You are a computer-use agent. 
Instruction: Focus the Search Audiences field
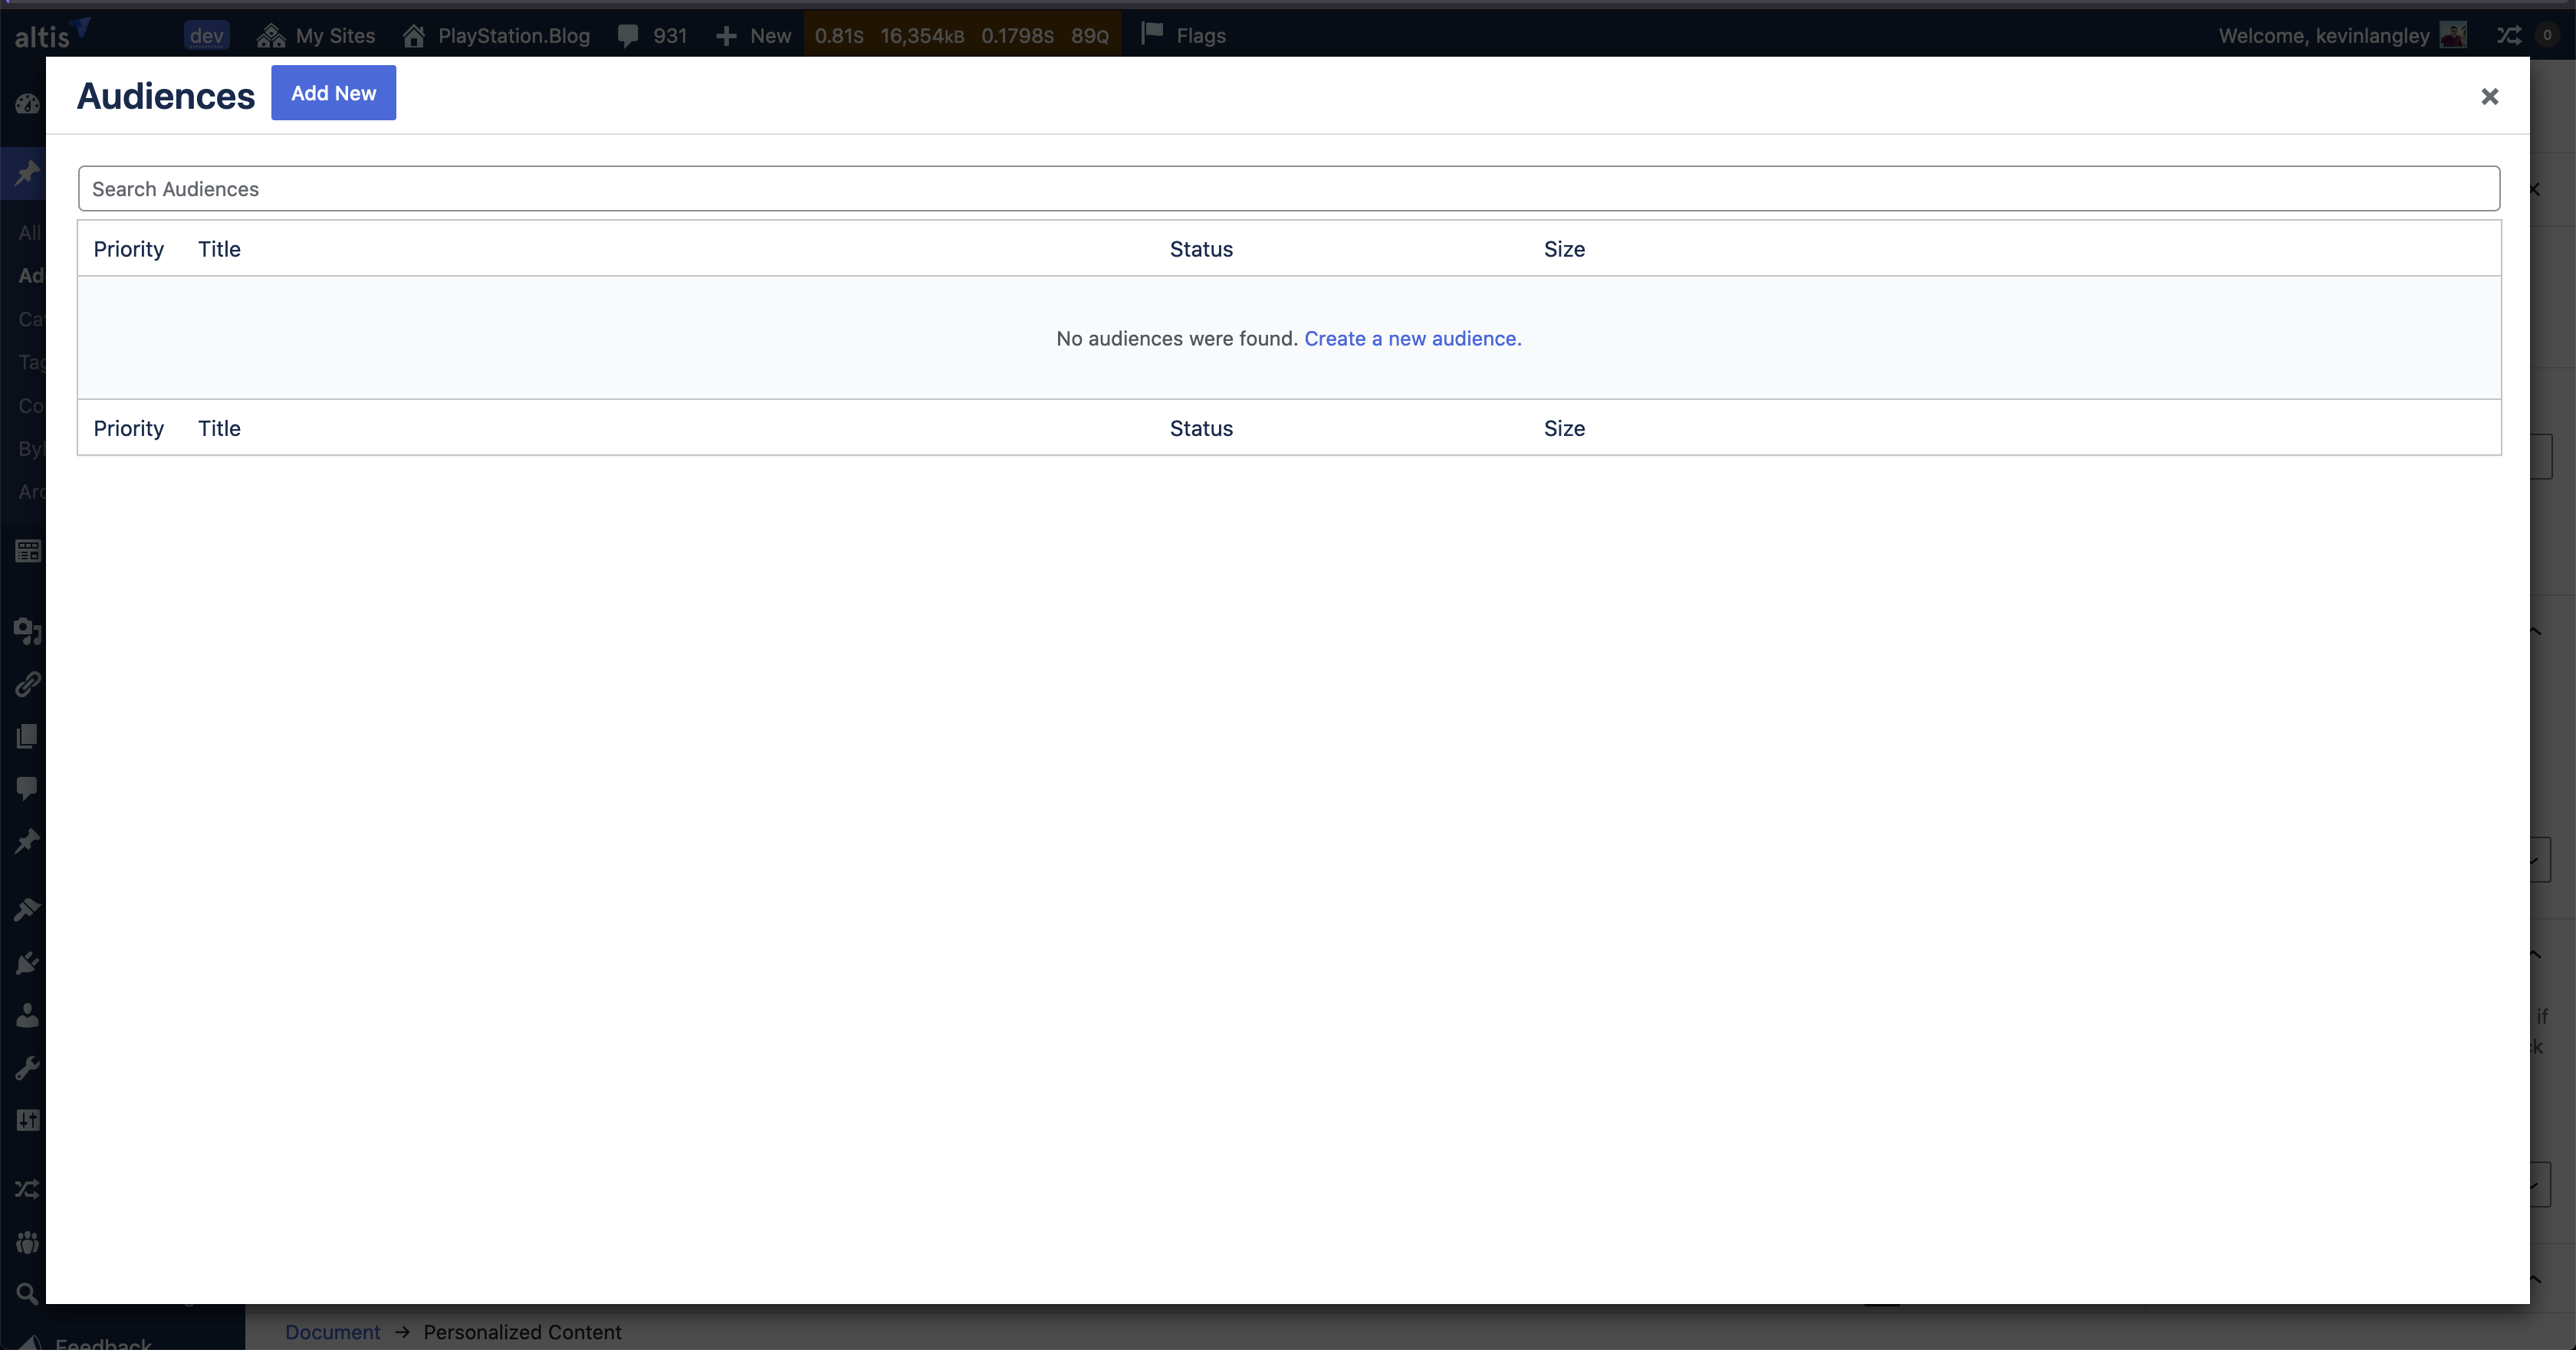(1288, 188)
